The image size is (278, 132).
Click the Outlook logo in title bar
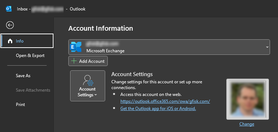point(9,9)
